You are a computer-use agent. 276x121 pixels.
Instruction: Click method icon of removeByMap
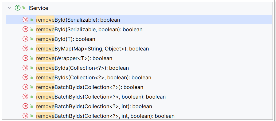coord(25,49)
